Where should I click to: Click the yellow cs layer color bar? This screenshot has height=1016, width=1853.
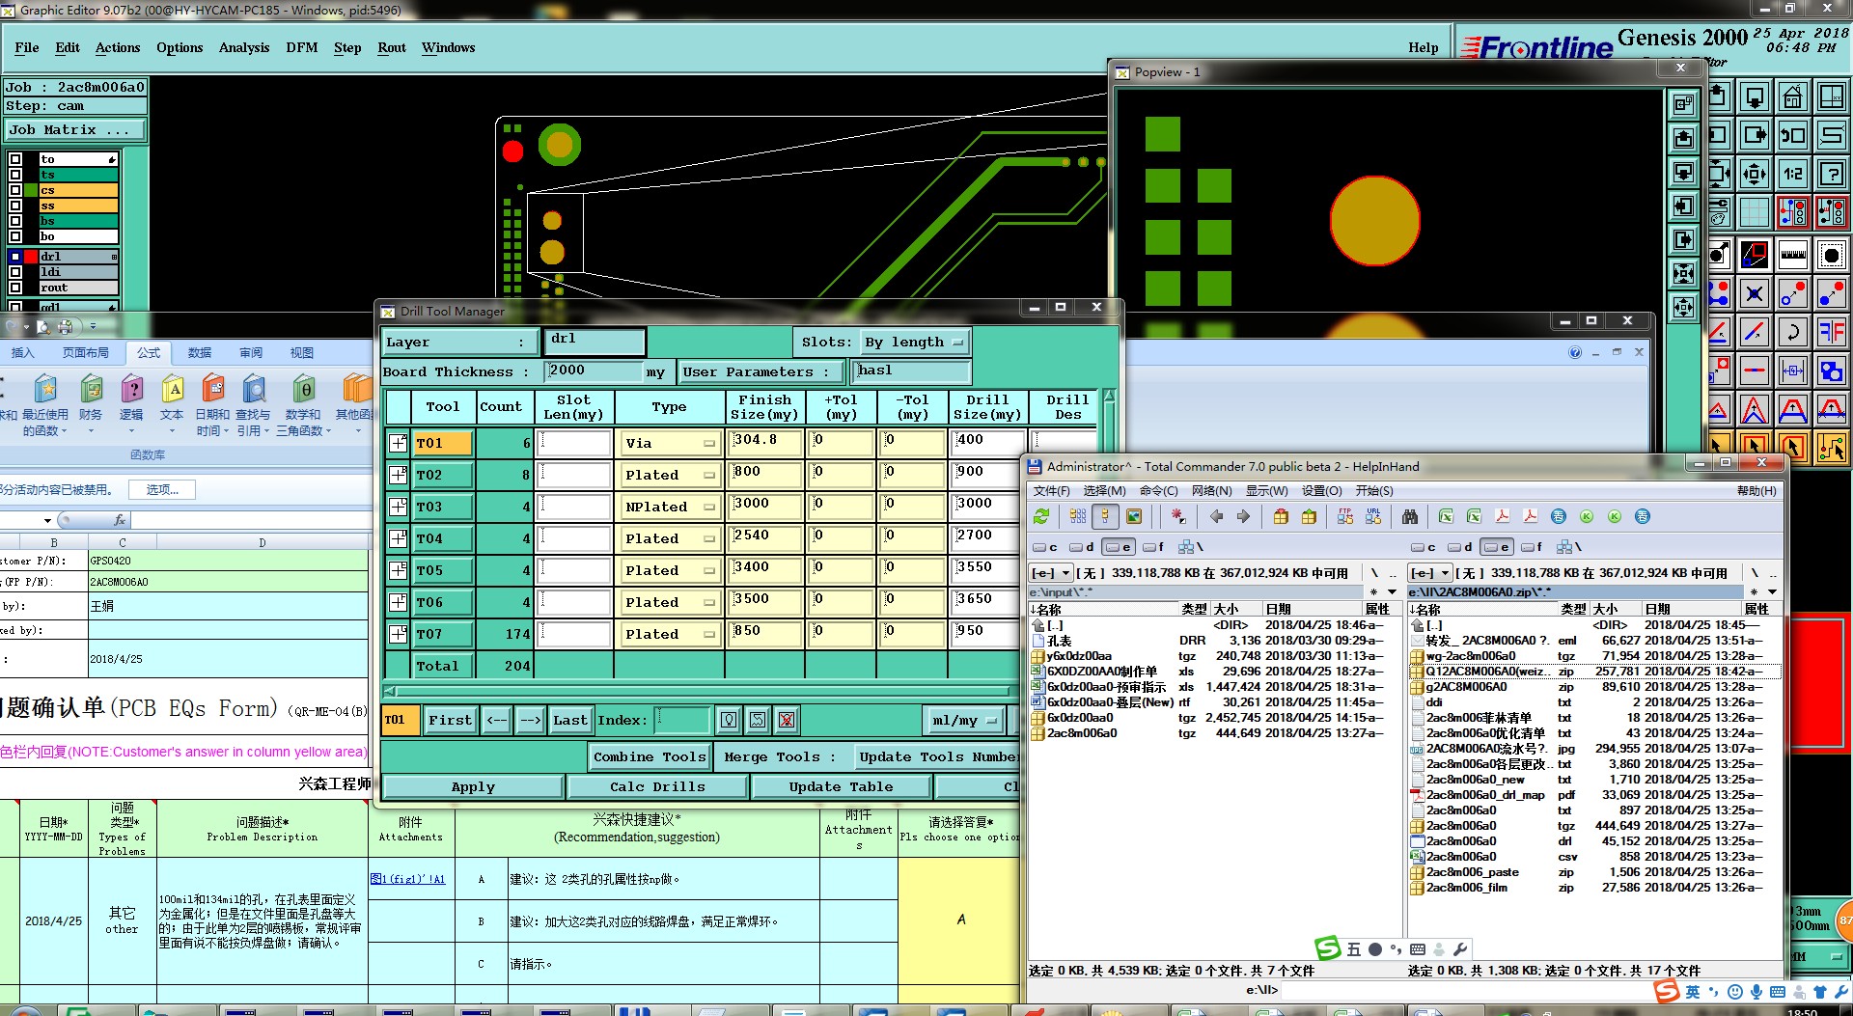pos(78,191)
